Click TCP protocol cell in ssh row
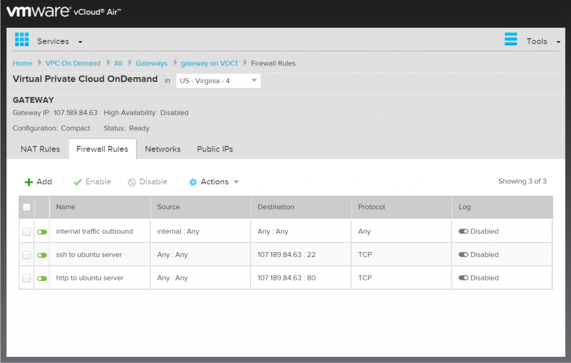The width and height of the screenshot is (571, 363). 365,255
